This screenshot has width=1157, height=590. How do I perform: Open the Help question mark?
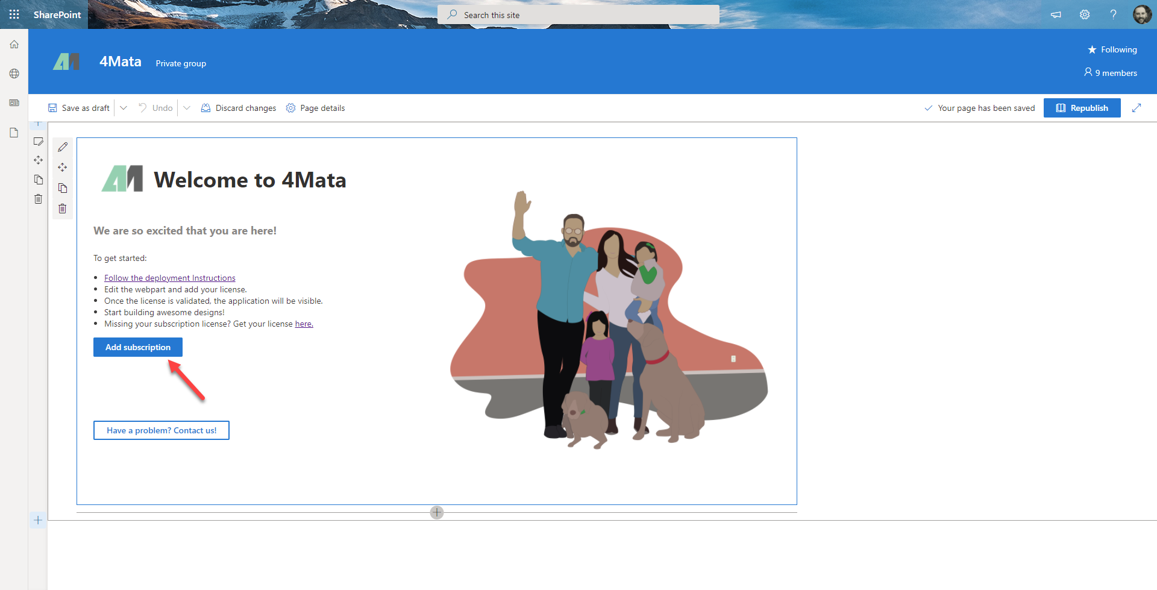pos(1114,14)
